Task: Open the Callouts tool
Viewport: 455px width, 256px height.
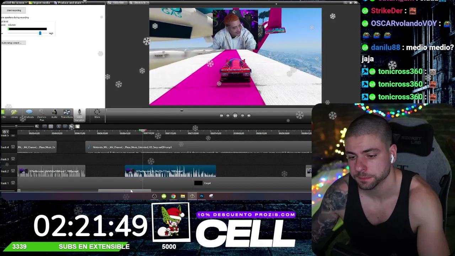Action: click(29, 114)
